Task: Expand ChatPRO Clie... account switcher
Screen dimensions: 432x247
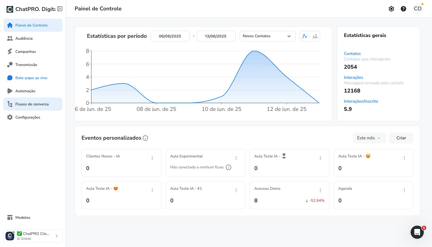Action: point(33,236)
